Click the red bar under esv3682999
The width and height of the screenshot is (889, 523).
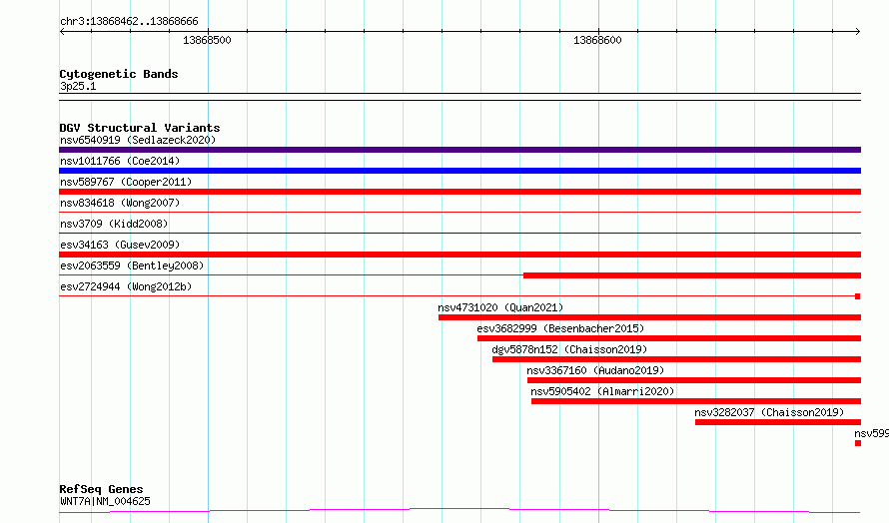pyautogui.click(x=669, y=338)
